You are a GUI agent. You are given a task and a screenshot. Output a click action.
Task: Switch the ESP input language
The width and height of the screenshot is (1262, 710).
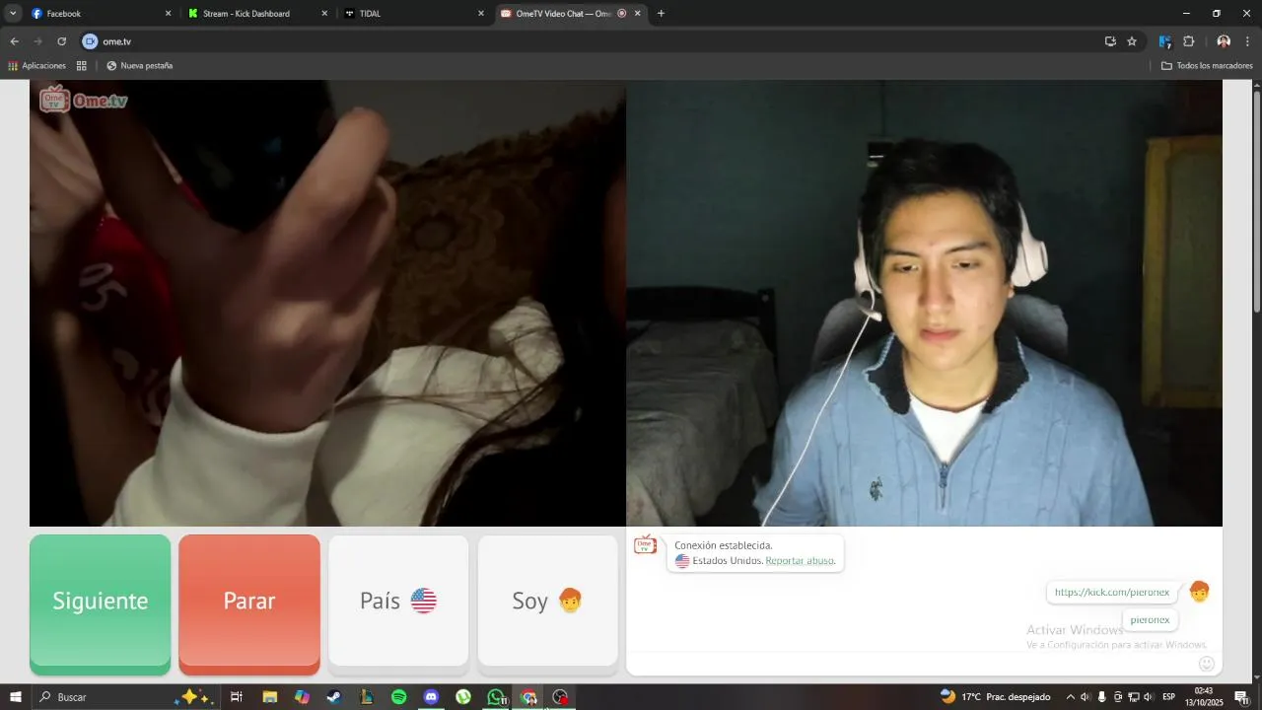[x=1169, y=697]
